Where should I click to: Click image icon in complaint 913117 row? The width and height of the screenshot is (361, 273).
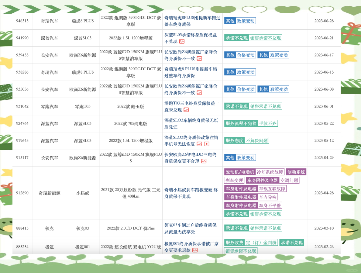(204, 161)
